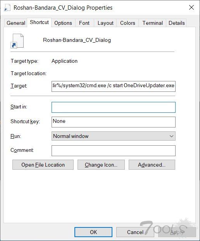Click the Run dropdown chevron arrow
The height and width of the screenshot is (241, 200).
pyautogui.click(x=171, y=136)
